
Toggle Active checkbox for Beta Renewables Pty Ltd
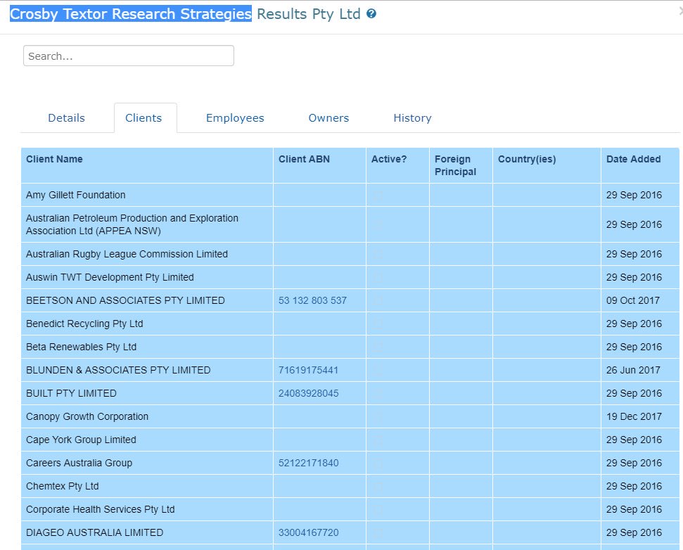378,347
